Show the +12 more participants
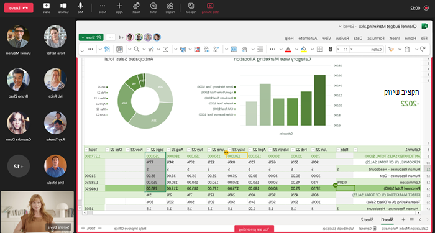The height and width of the screenshot is (233, 435). coord(18,166)
